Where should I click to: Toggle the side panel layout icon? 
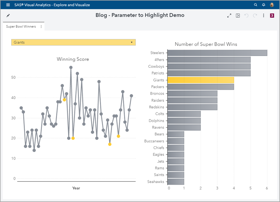[x=238, y=16]
